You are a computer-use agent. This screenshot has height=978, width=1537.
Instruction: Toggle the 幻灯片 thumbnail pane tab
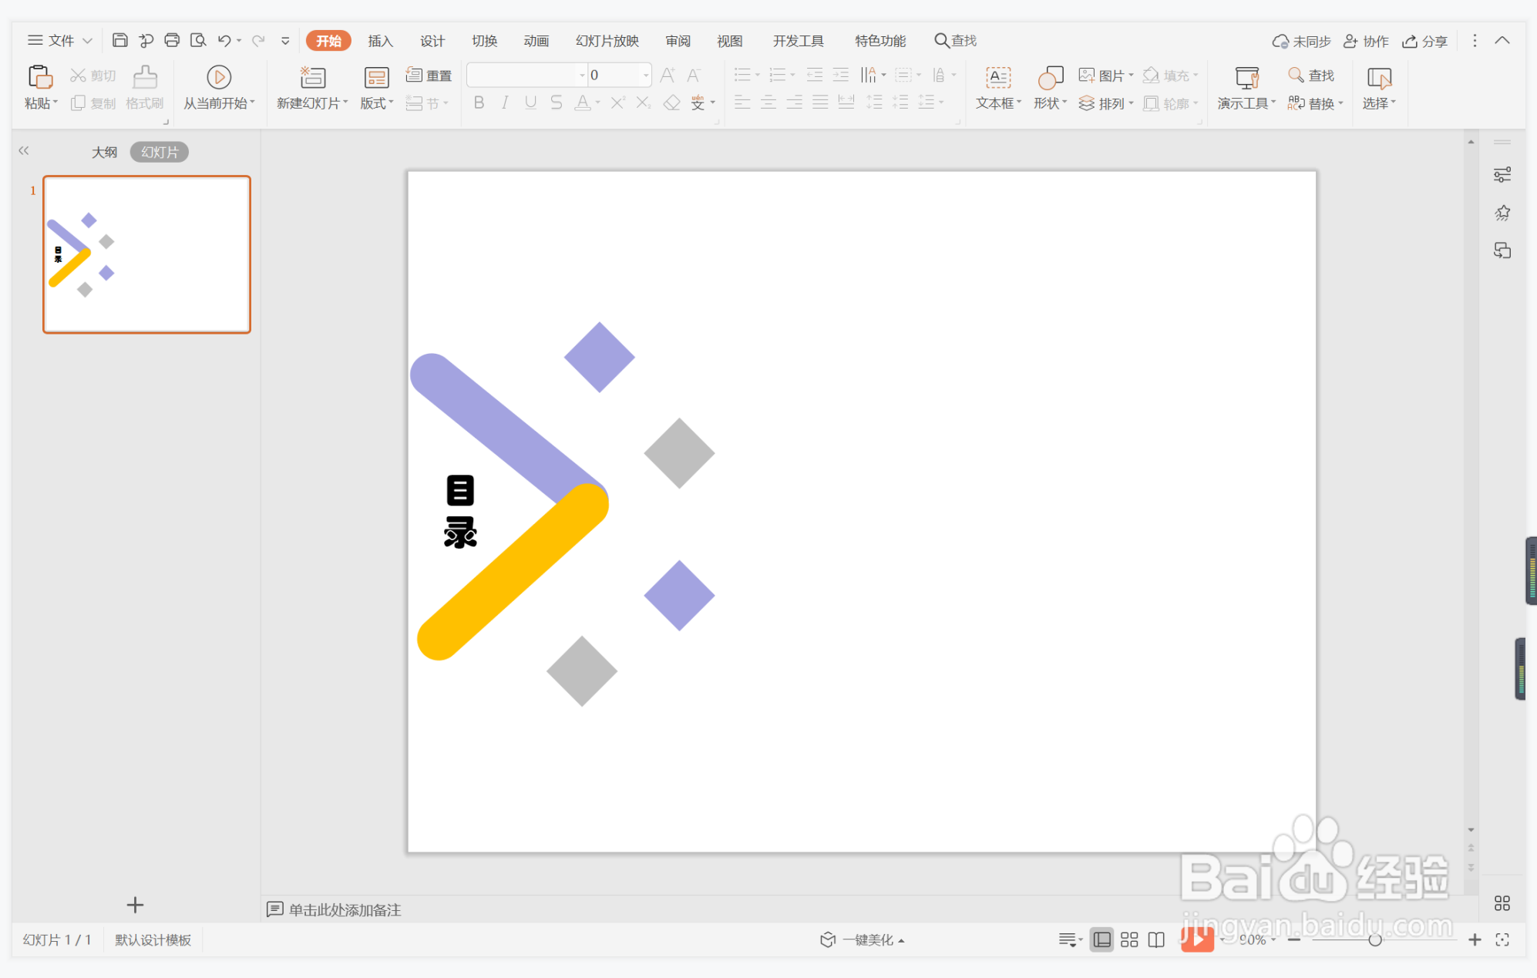tap(160, 152)
